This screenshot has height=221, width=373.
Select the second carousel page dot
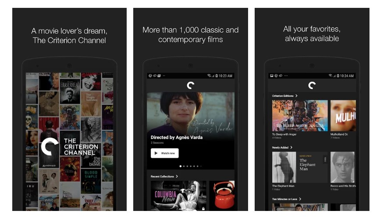[184, 166]
